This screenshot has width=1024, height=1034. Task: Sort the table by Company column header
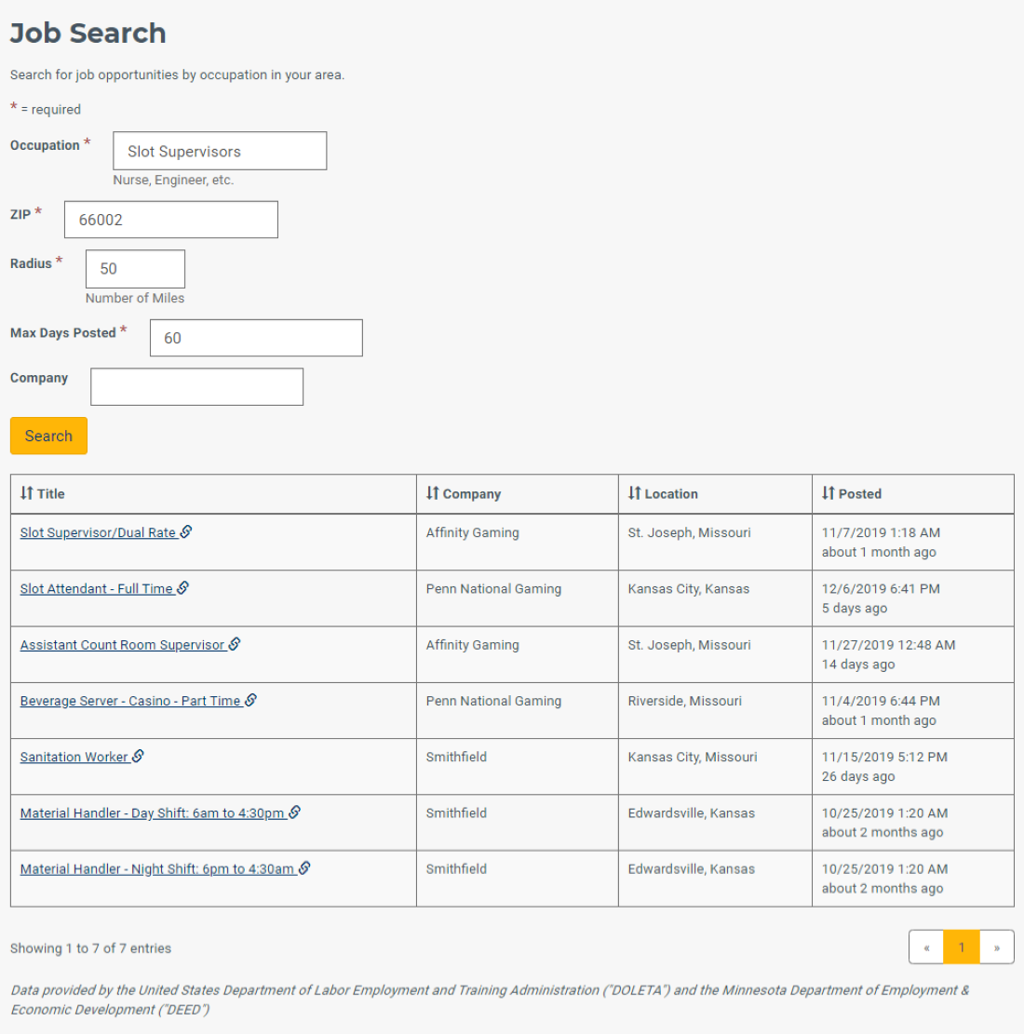coord(518,494)
